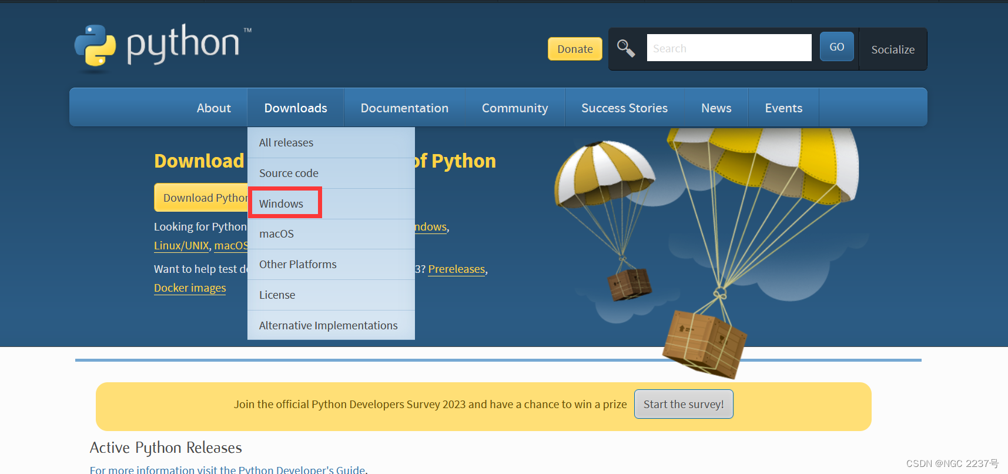Select Alternative Implementations in dropdown
Viewport: 1008px width, 474px height.
pos(331,325)
